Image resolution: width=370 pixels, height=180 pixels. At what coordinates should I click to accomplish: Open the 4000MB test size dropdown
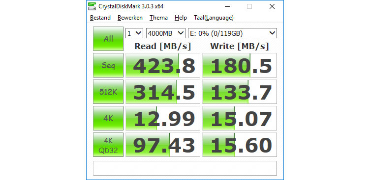(x=166, y=33)
